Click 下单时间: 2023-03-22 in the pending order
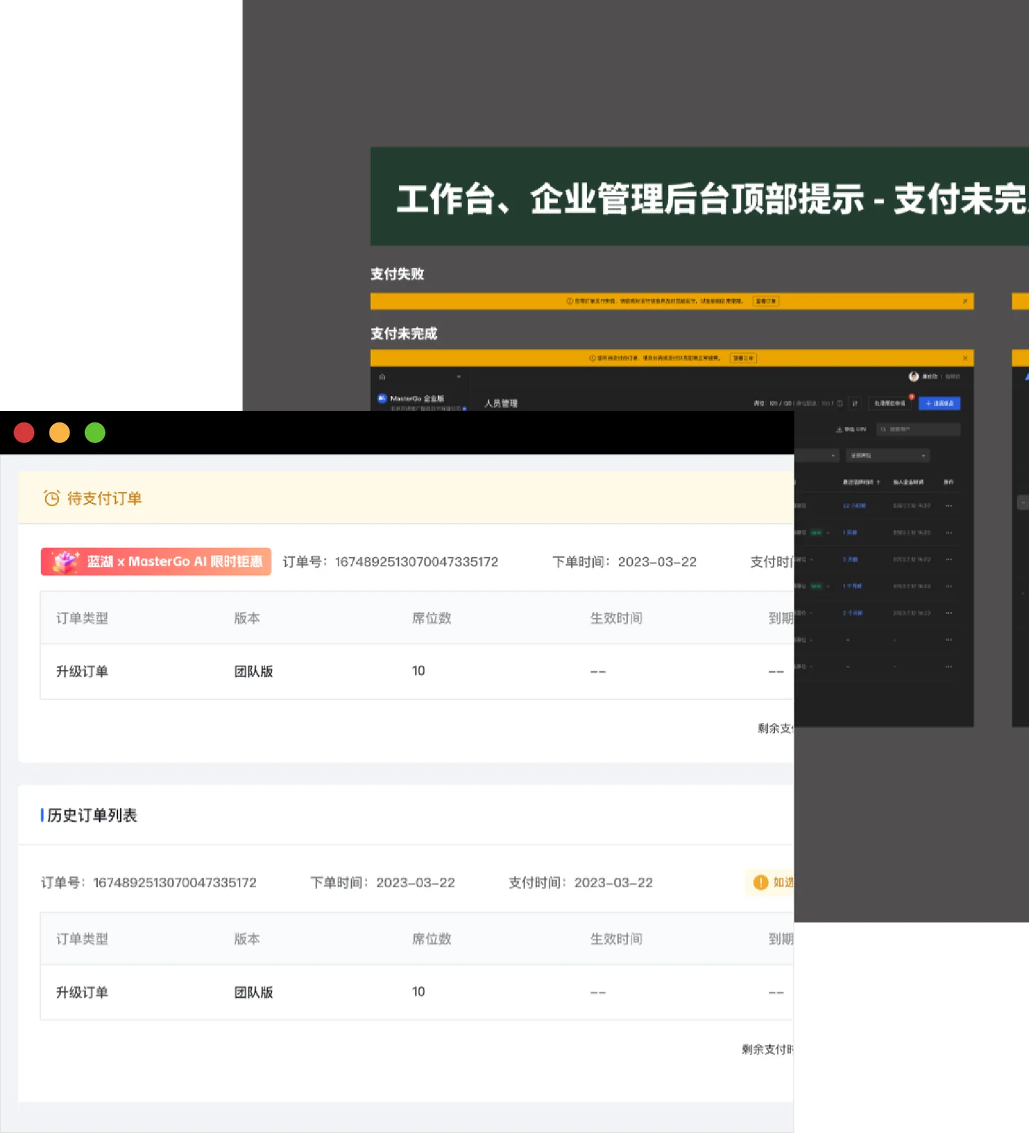 pos(624,561)
